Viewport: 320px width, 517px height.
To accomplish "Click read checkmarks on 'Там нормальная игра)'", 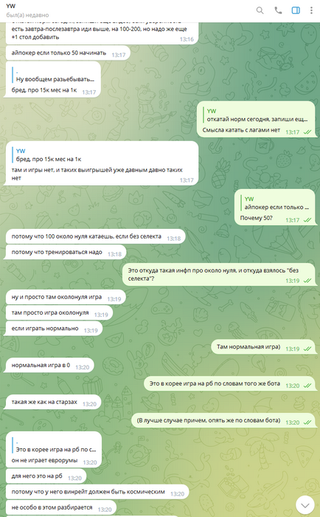I will [x=307, y=349].
